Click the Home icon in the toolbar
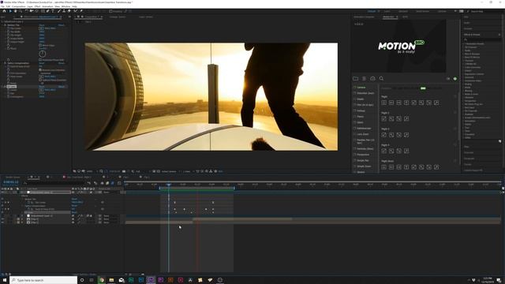This screenshot has width=505, height=284. click(4, 11)
